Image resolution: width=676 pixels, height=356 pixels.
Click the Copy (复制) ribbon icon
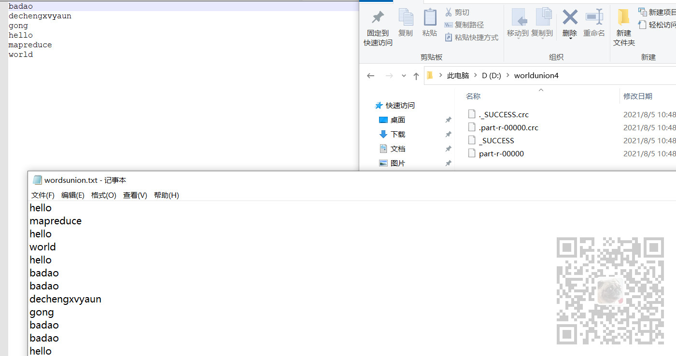point(406,23)
